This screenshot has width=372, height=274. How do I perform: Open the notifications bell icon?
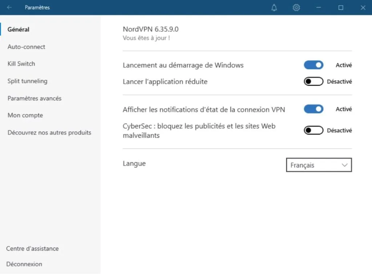[274, 8]
